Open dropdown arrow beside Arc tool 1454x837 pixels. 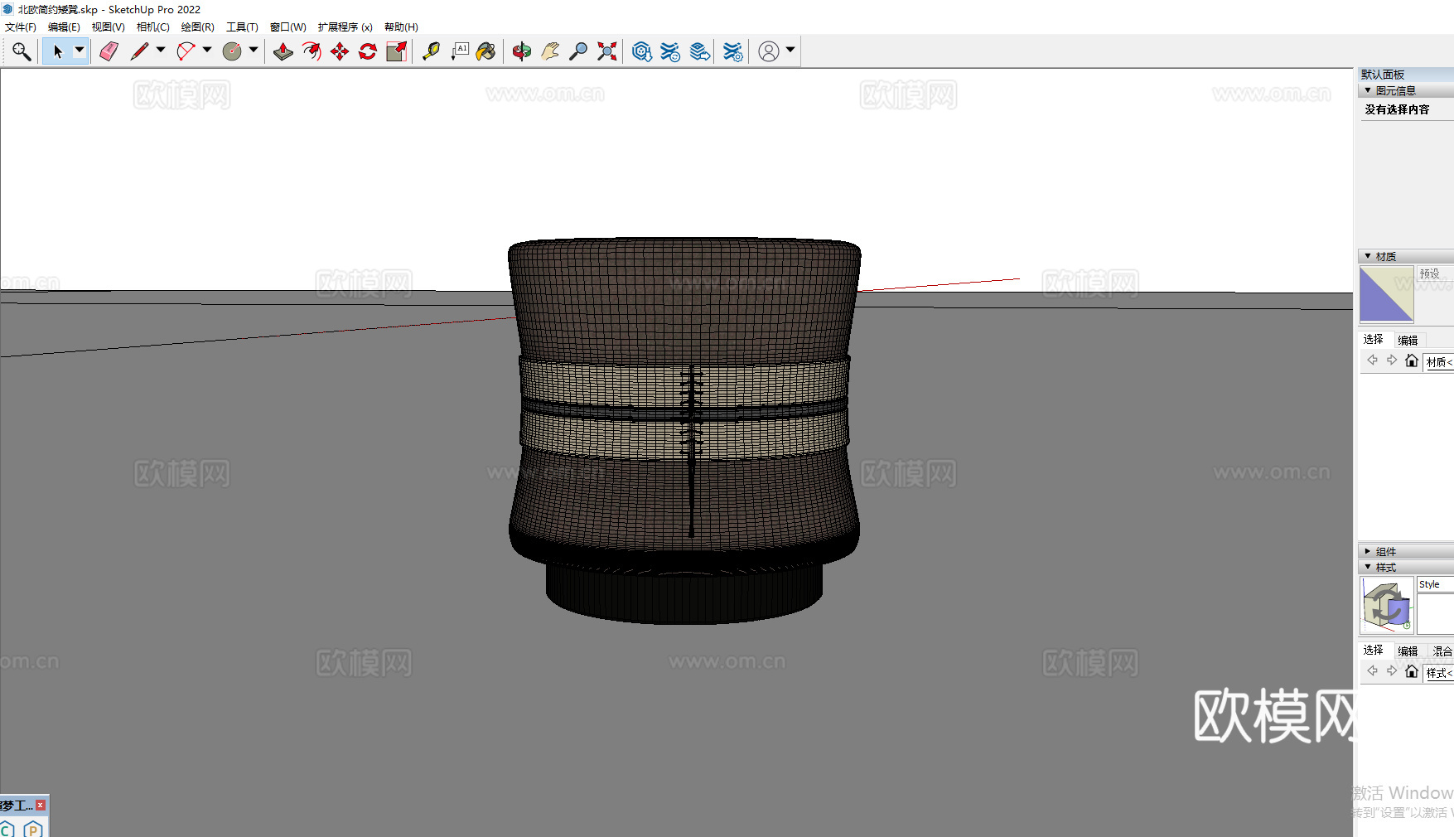click(x=207, y=51)
